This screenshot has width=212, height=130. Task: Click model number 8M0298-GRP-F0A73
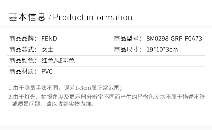[x=174, y=39]
